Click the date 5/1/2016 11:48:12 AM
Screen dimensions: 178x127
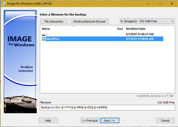(140, 34)
